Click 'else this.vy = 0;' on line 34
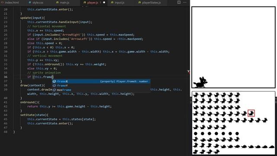This screenshot has width=277, height=156. pos(42,68)
